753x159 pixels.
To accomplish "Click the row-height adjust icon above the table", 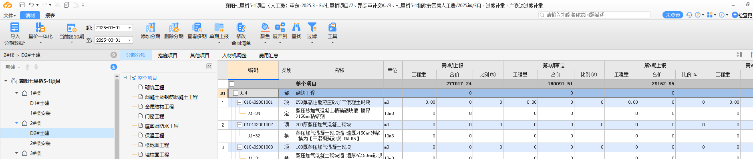I will (x=739, y=54).
